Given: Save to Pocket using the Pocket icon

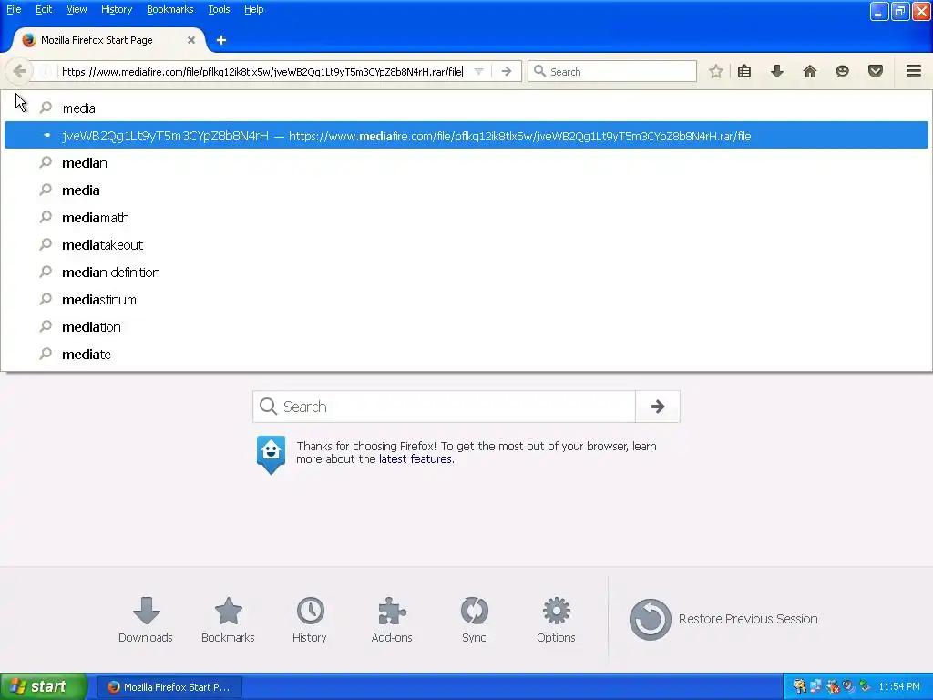Looking at the screenshot, I should [x=876, y=71].
